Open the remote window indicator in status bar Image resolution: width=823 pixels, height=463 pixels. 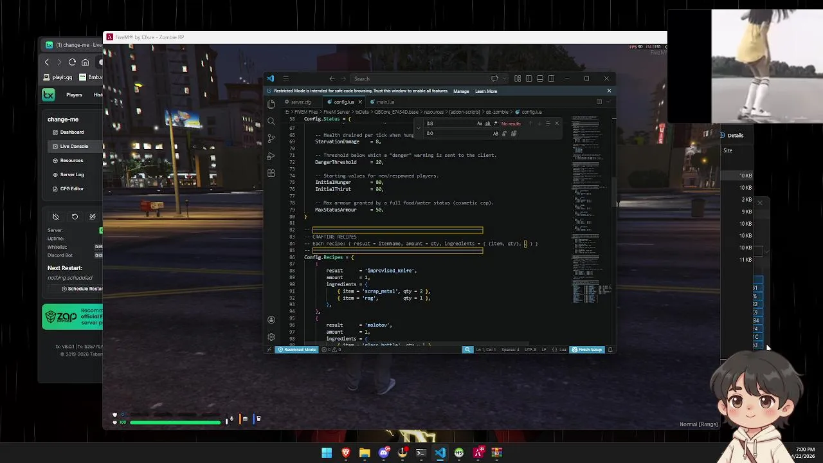tap(269, 350)
